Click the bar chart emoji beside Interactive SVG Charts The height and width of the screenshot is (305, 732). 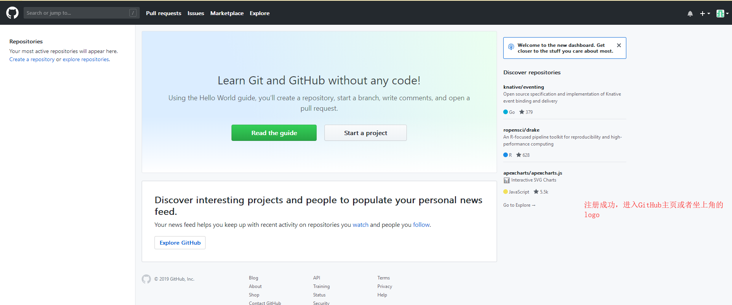click(x=507, y=180)
